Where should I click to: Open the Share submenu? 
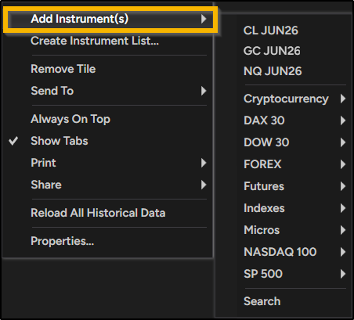pyautogui.click(x=108, y=185)
